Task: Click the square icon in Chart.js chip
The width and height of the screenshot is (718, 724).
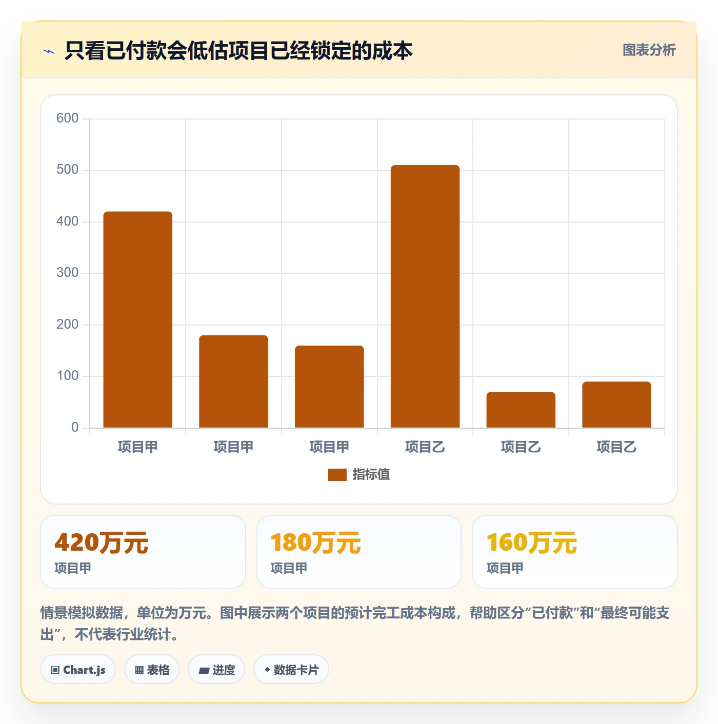Action: pyautogui.click(x=55, y=670)
